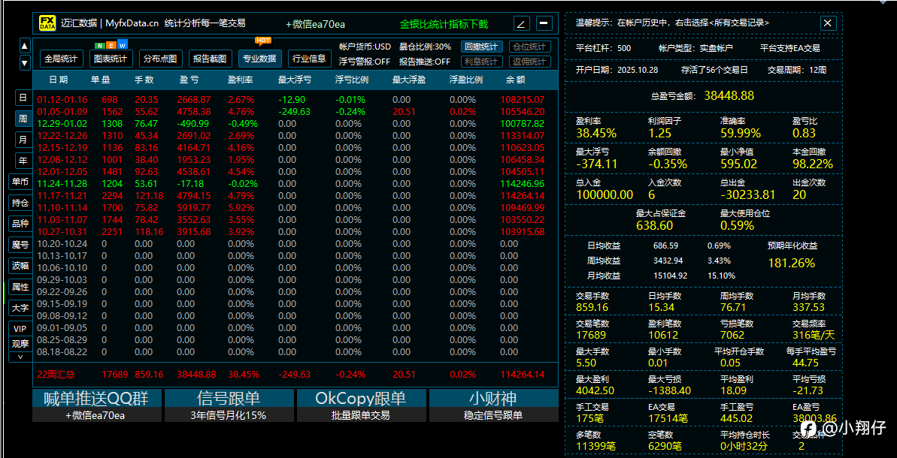Image resolution: width=897 pixels, height=458 pixels.
Task: Click 3年信号月化15% caption
Action: (x=229, y=415)
